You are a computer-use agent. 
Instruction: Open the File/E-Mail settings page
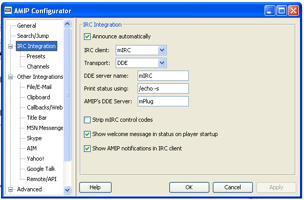tap(39, 87)
